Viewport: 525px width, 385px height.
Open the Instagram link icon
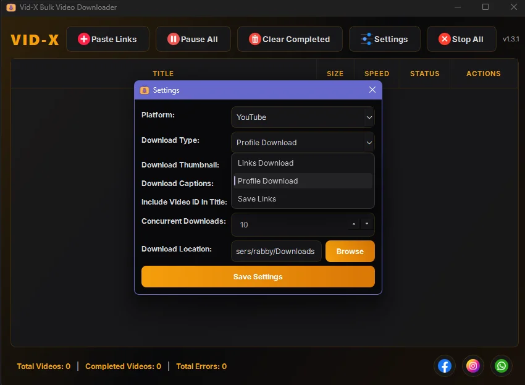472,366
